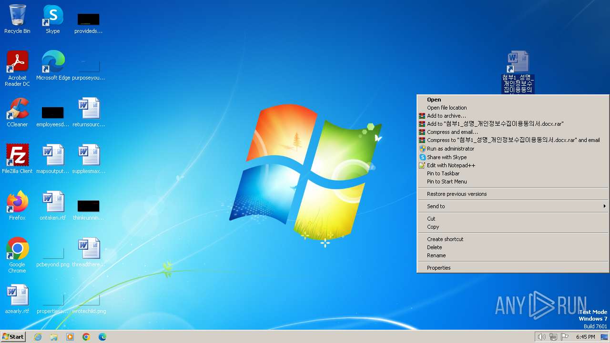Screen dimensions: 610x343
Task: Click the Show desktop button
Action: tap(604, 337)
